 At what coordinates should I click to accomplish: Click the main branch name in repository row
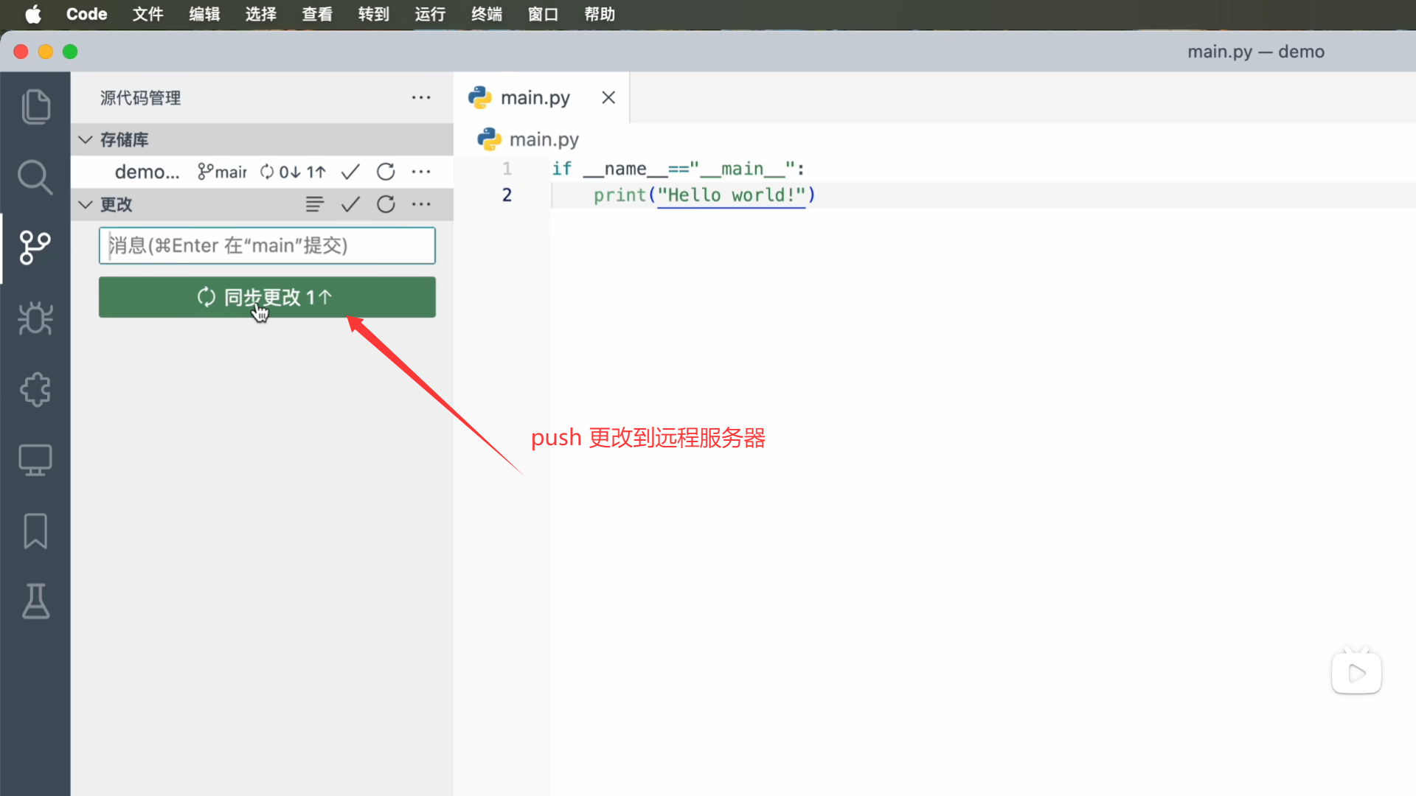point(223,172)
